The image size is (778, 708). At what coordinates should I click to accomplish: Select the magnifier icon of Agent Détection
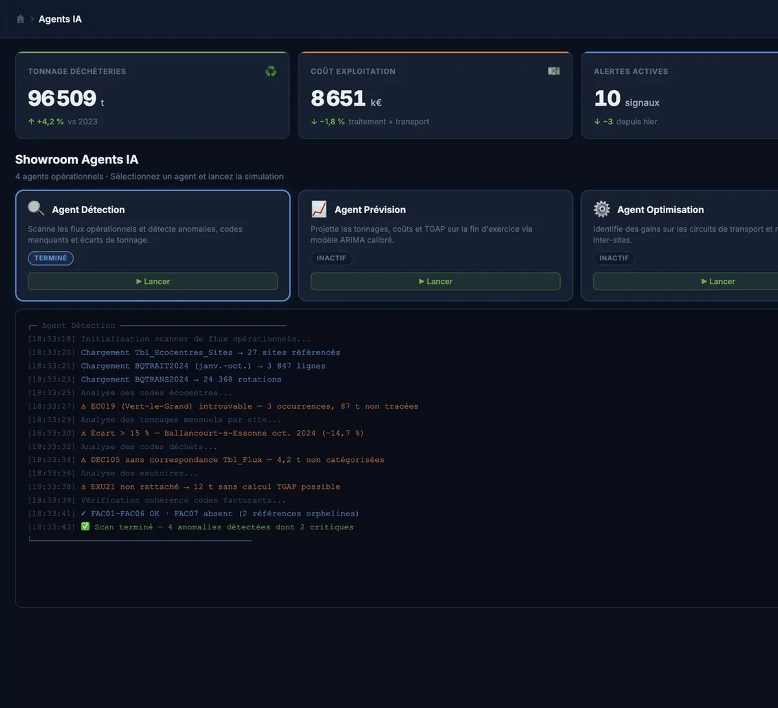point(36,209)
